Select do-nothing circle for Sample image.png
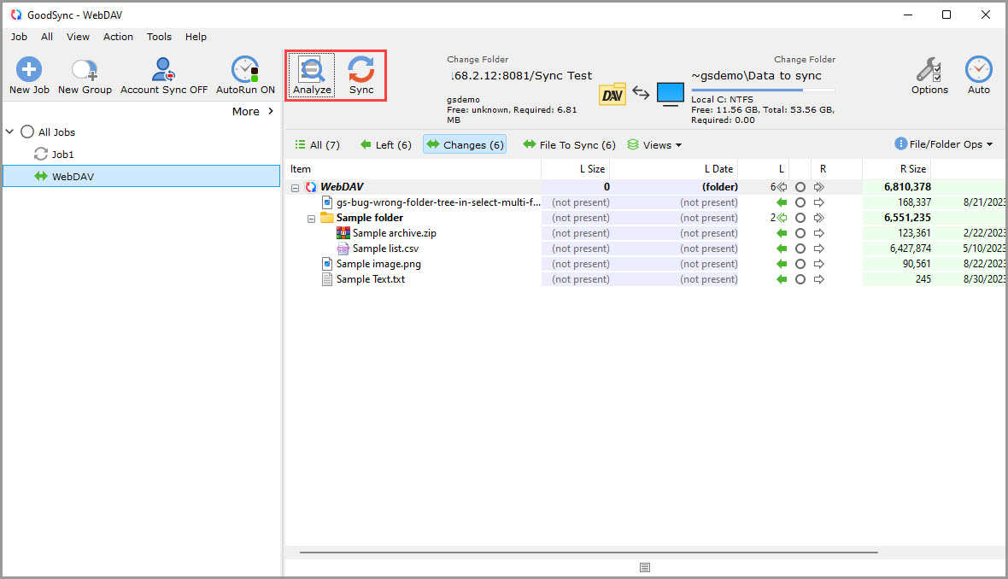 pos(800,264)
